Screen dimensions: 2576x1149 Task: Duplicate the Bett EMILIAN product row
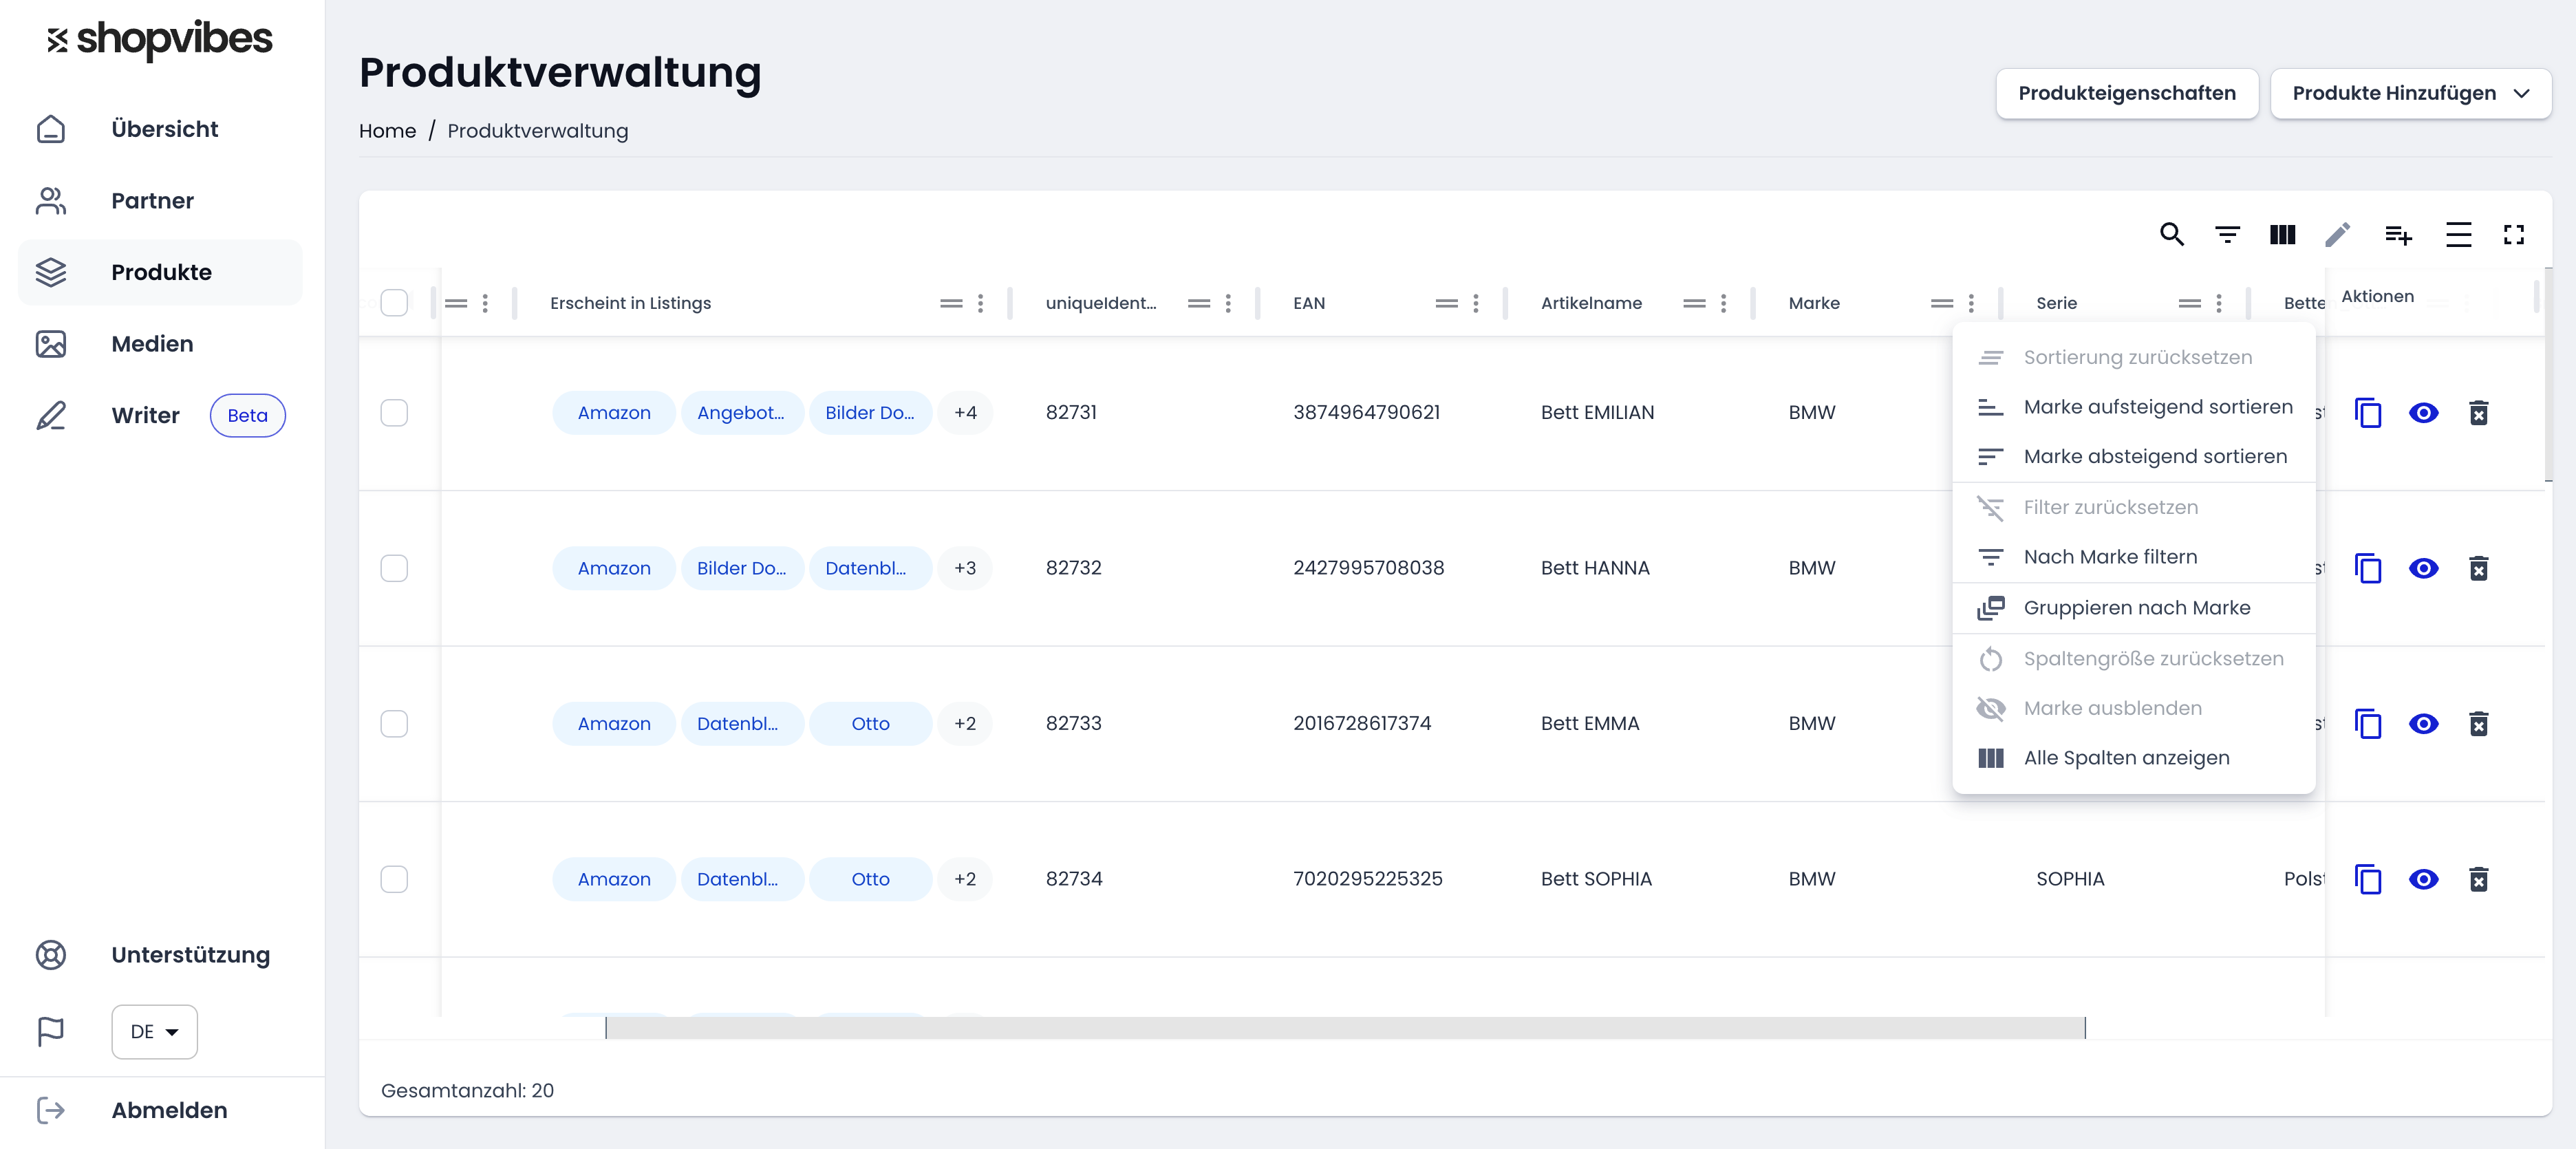click(2368, 413)
